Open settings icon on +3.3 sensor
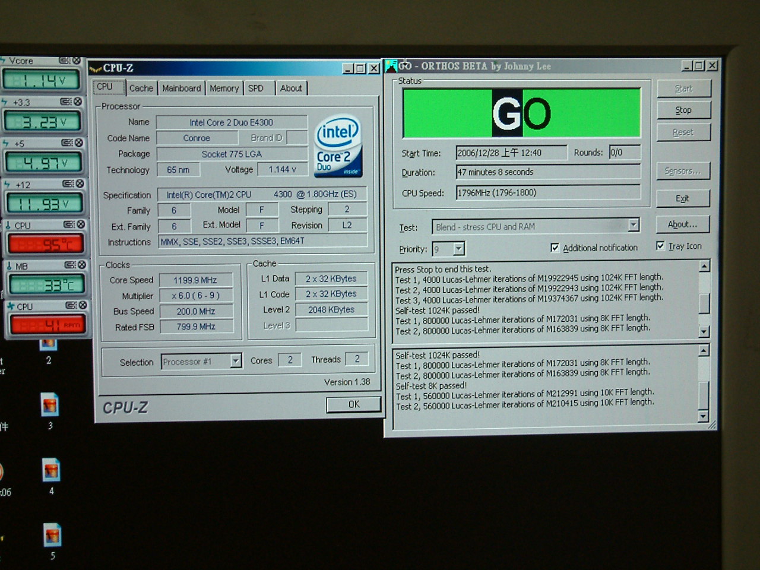This screenshot has width=760, height=570. pos(66,102)
